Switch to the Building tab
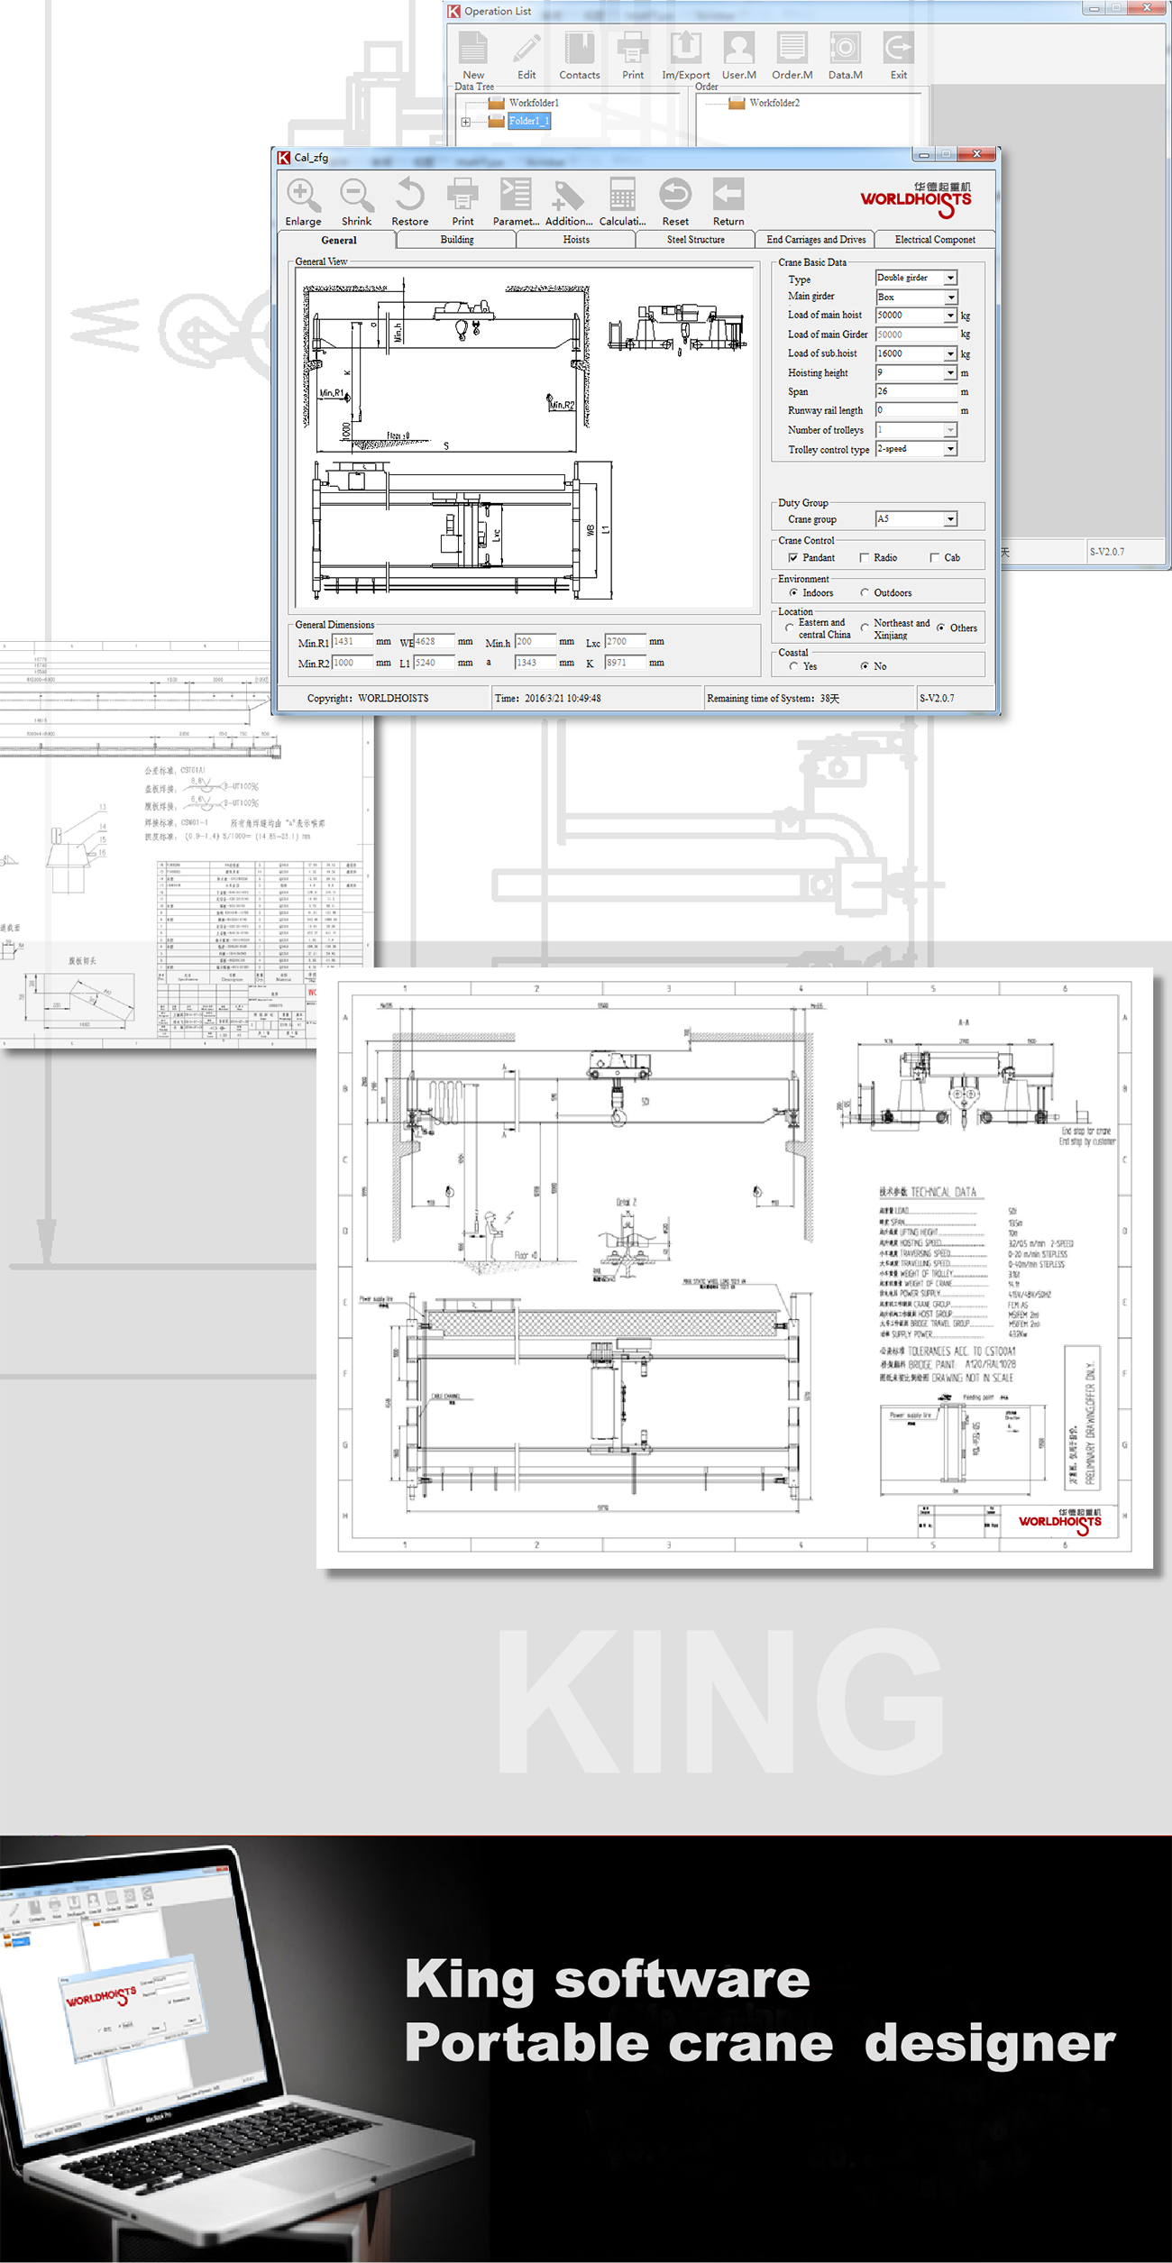This screenshot has width=1172, height=2263. tap(456, 240)
